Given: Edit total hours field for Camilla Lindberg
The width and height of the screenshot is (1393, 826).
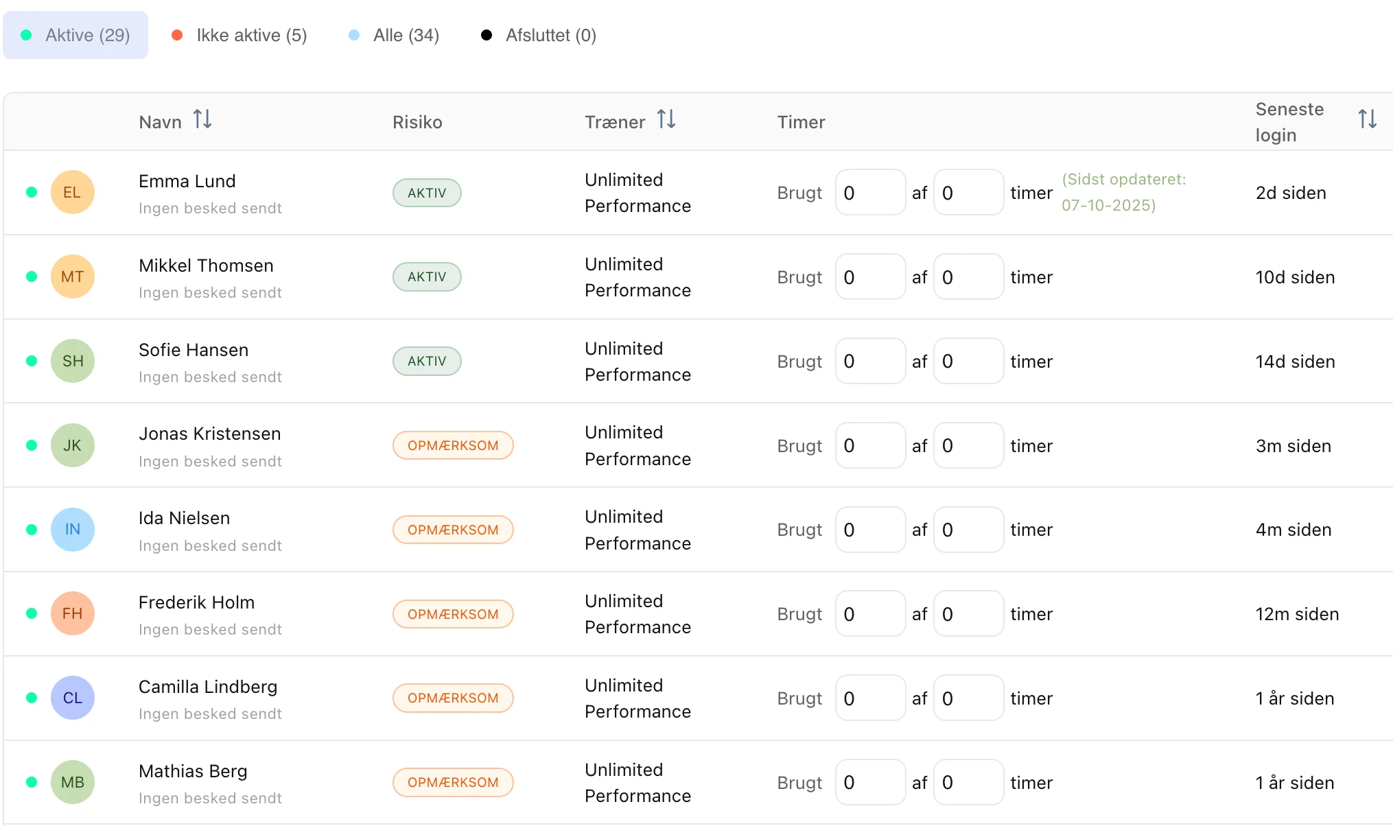Looking at the screenshot, I should coord(968,698).
